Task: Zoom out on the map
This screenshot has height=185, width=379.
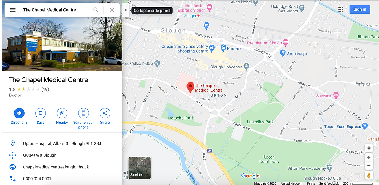Action: pos(369,166)
